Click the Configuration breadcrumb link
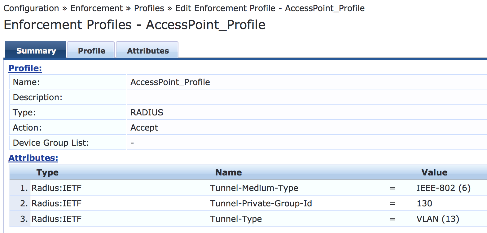The width and height of the screenshot is (487, 233). 31,8
